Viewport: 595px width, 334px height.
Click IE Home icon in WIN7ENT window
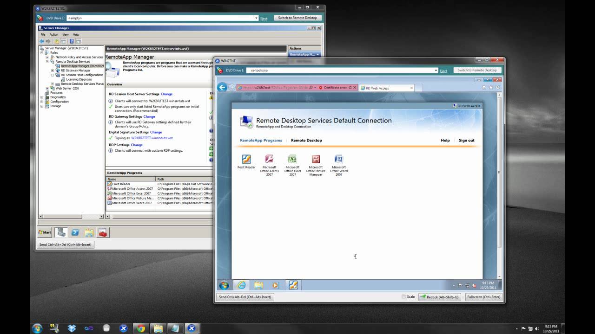(x=484, y=87)
